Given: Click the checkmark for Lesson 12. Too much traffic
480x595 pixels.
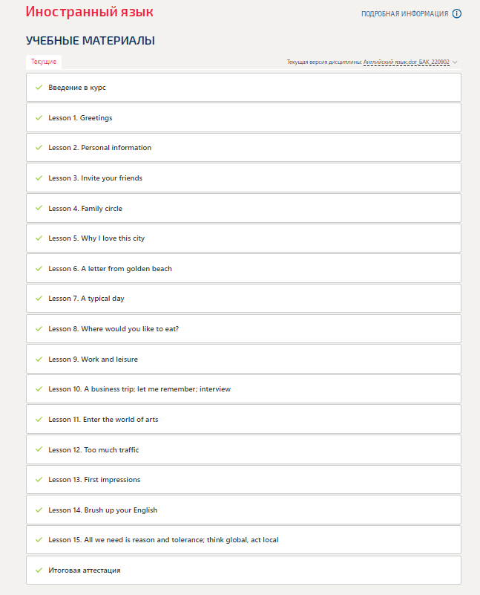Looking at the screenshot, I should pyautogui.click(x=39, y=450).
